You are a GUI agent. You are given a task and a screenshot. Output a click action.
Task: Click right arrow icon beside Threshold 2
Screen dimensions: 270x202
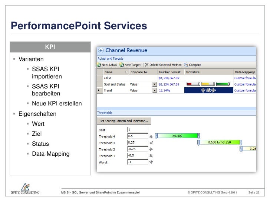click(x=151, y=149)
